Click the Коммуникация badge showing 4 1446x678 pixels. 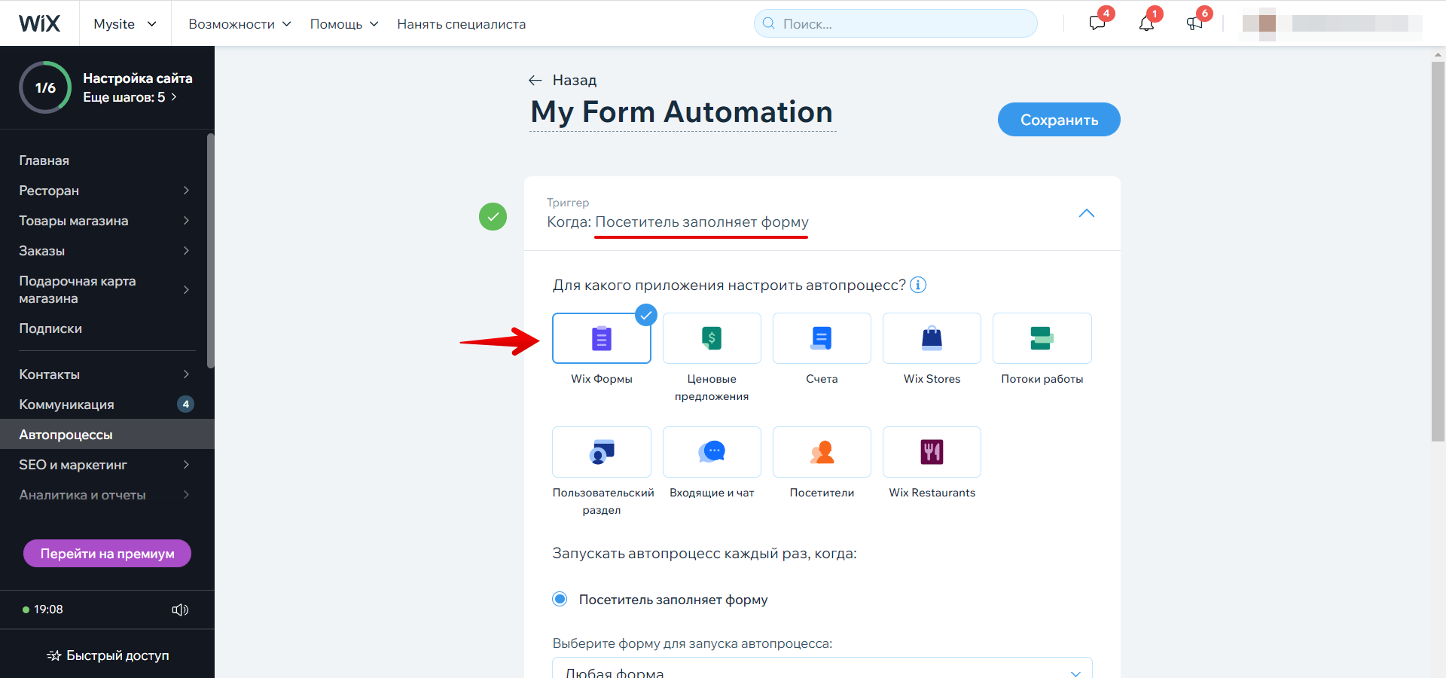click(185, 405)
